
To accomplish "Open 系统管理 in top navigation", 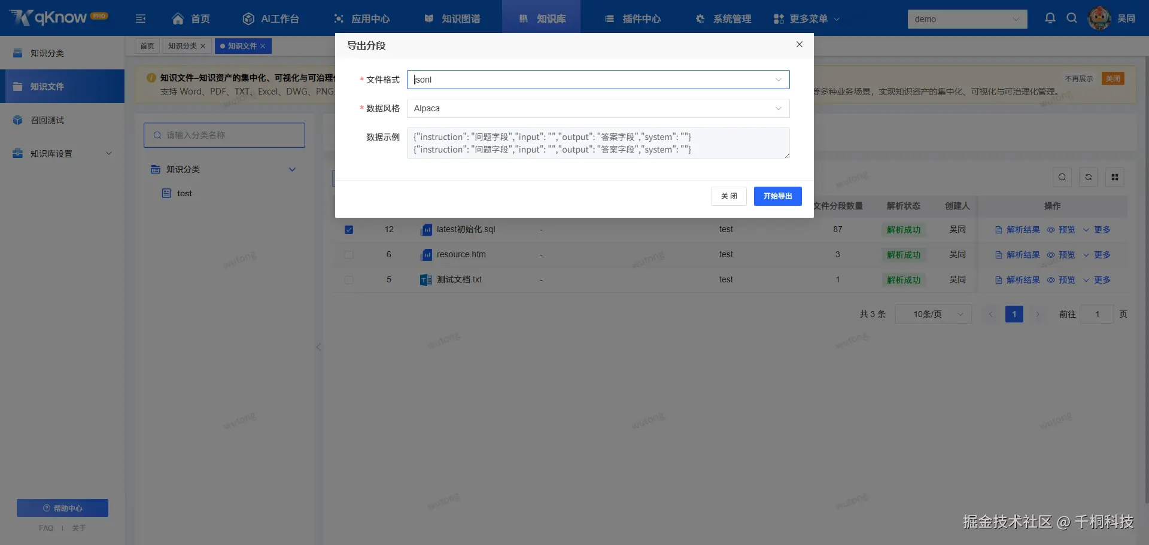I will (723, 19).
